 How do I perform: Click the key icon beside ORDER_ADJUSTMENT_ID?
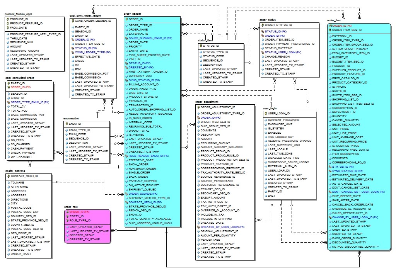[198, 107]
